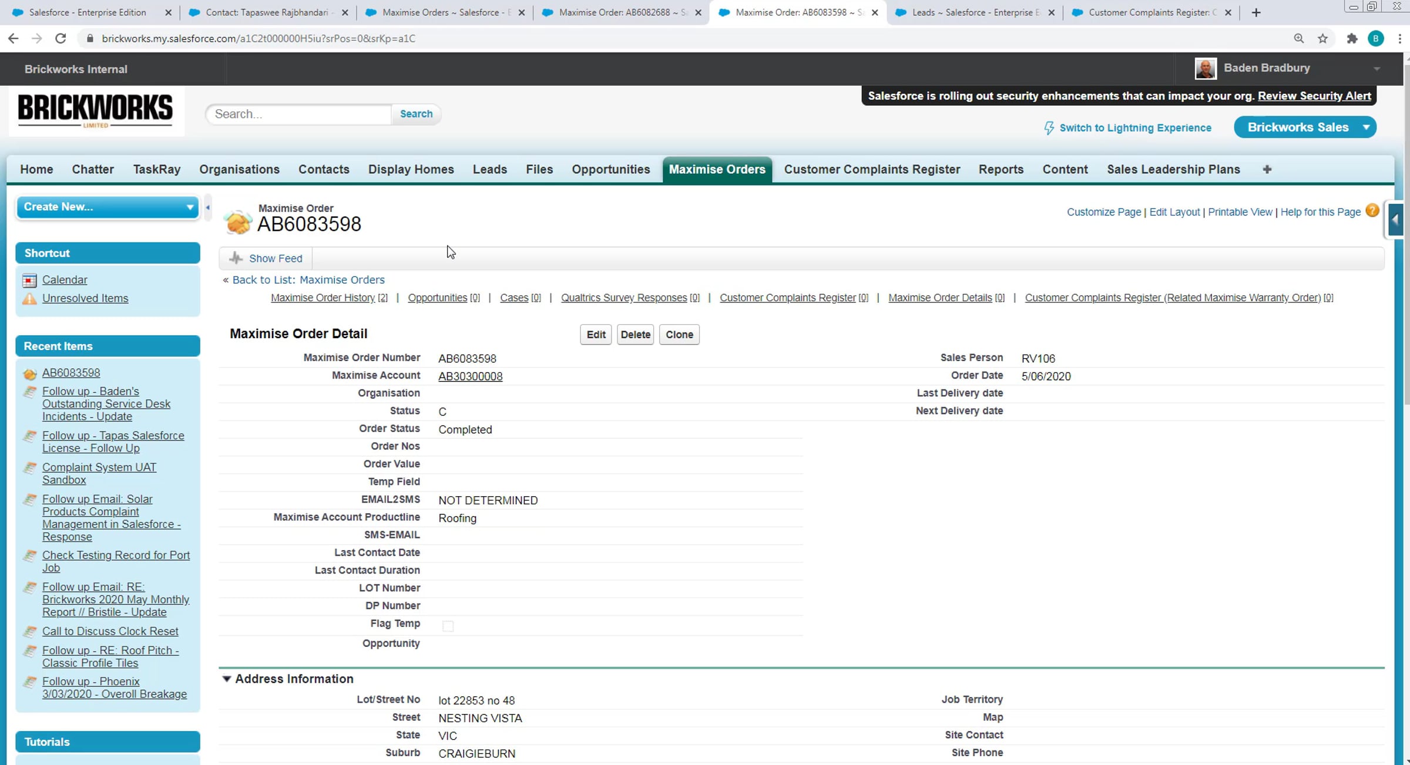Click the Search button
The width and height of the screenshot is (1410, 765).
point(416,114)
